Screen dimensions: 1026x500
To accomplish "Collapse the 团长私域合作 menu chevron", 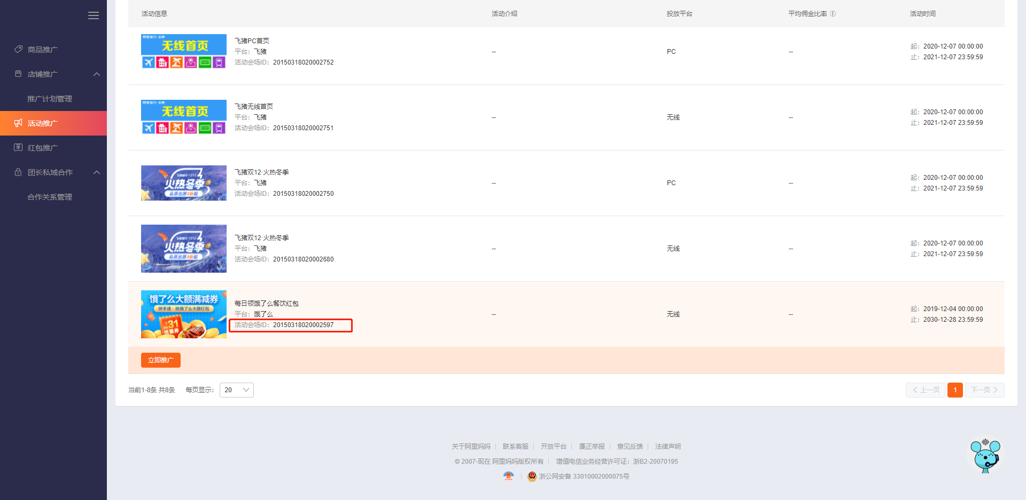I will click(97, 172).
